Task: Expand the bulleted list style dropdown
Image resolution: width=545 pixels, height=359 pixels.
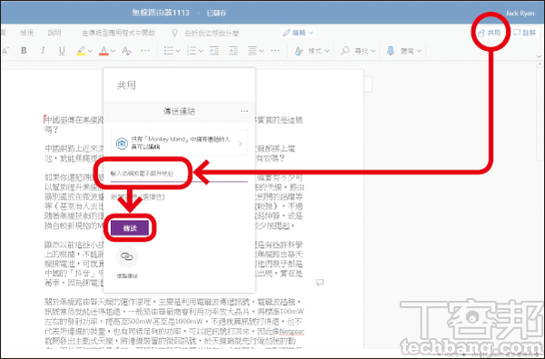Action: pos(178,51)
